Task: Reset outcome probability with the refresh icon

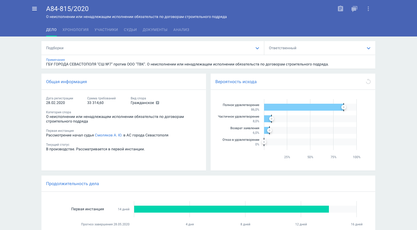Action: 368,82
